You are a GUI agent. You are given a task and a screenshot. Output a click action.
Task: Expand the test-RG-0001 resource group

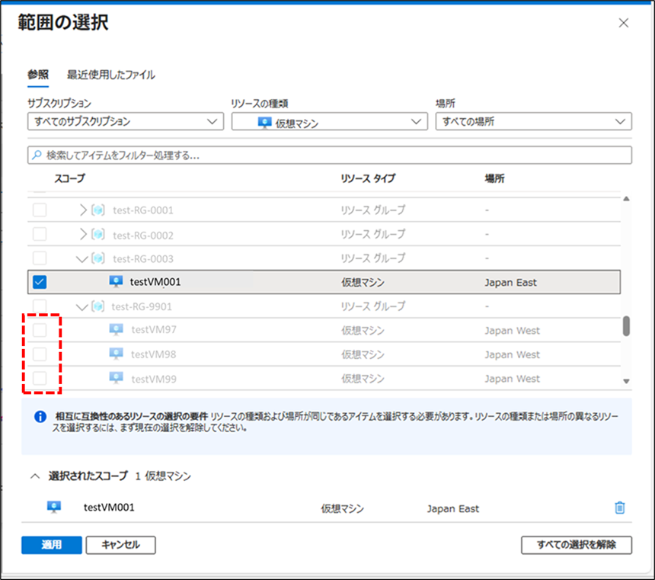(x=84, y=210)
